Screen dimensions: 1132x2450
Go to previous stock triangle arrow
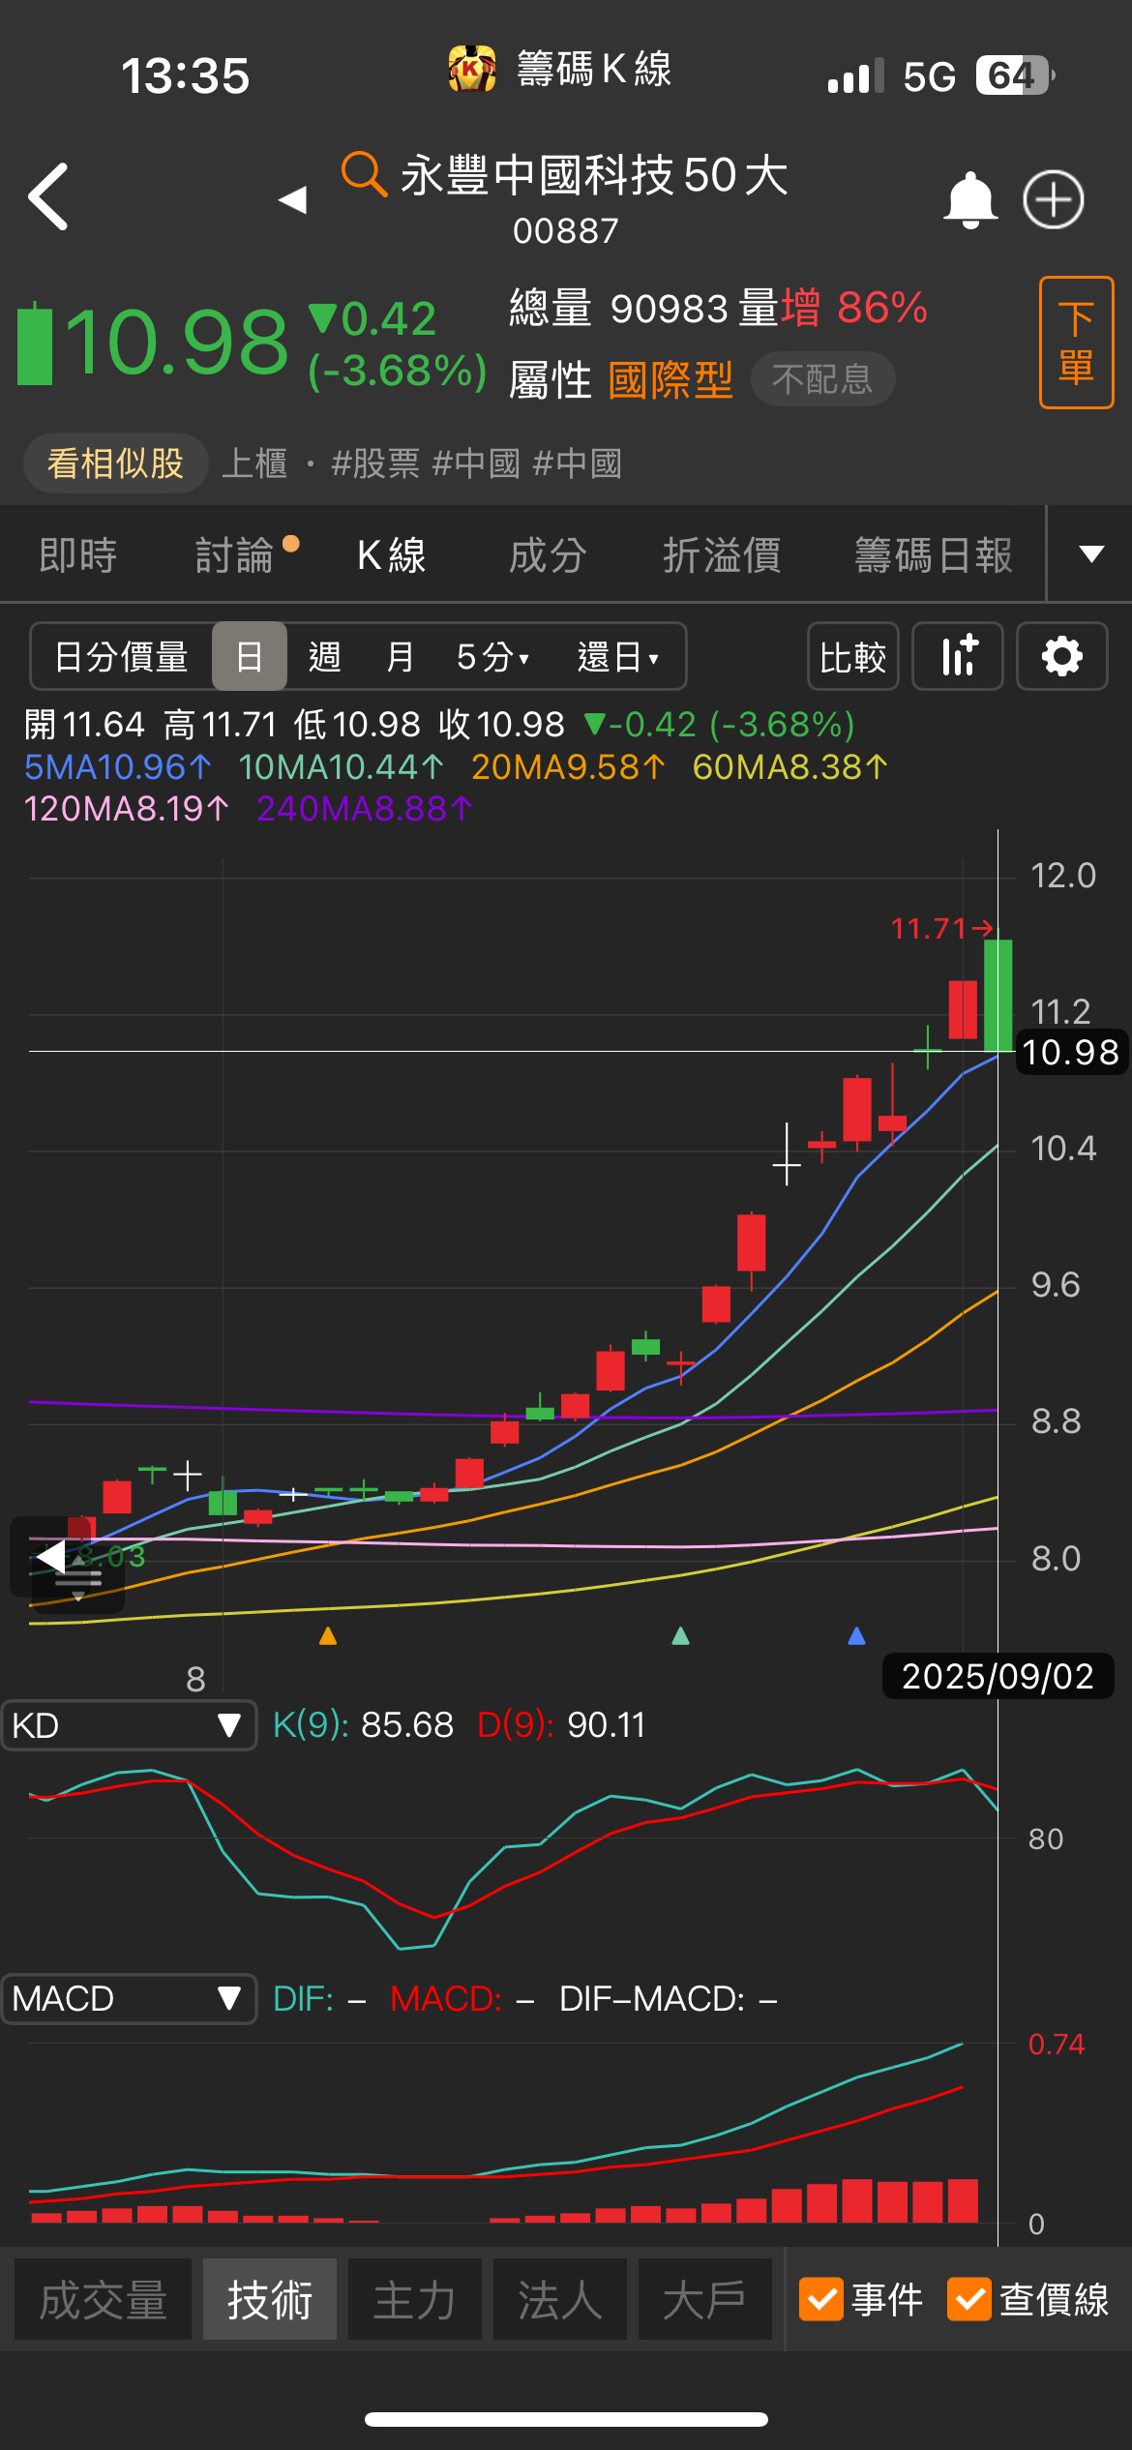click(292, 200)
